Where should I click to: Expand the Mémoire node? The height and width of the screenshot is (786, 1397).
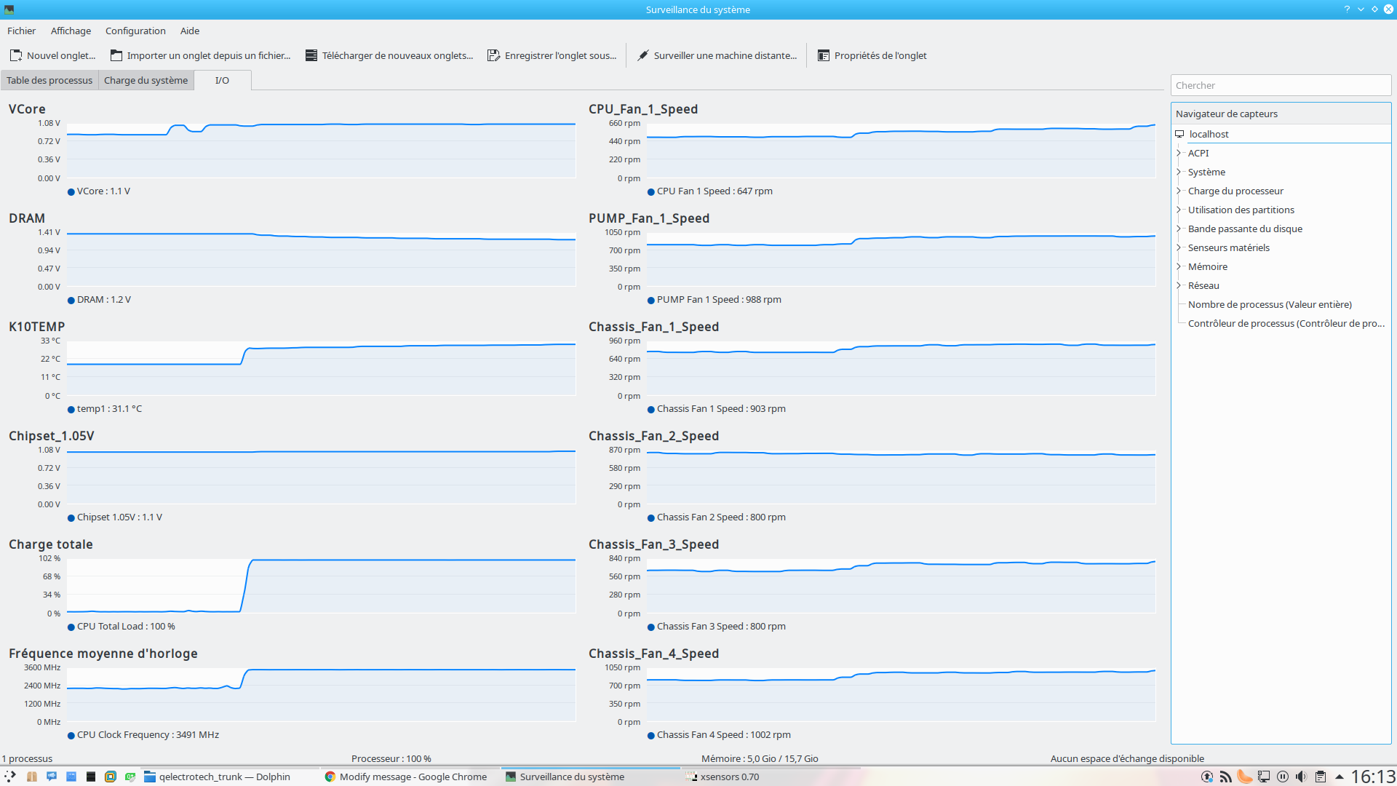click(1179, 266)
